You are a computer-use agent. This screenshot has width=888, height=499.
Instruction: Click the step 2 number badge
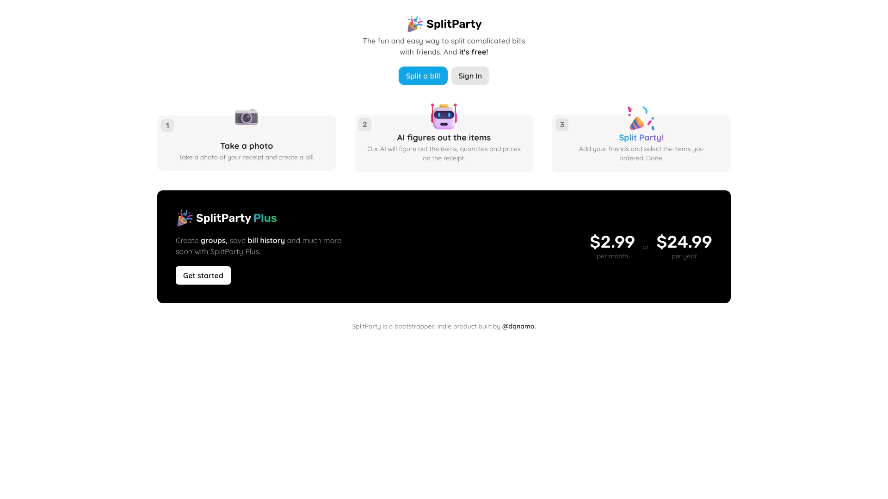[x=364, y=124]
